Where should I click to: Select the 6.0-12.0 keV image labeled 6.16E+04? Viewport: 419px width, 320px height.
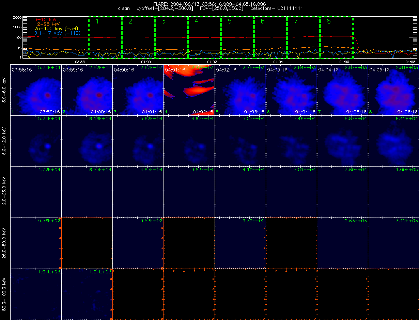(87, 141)
